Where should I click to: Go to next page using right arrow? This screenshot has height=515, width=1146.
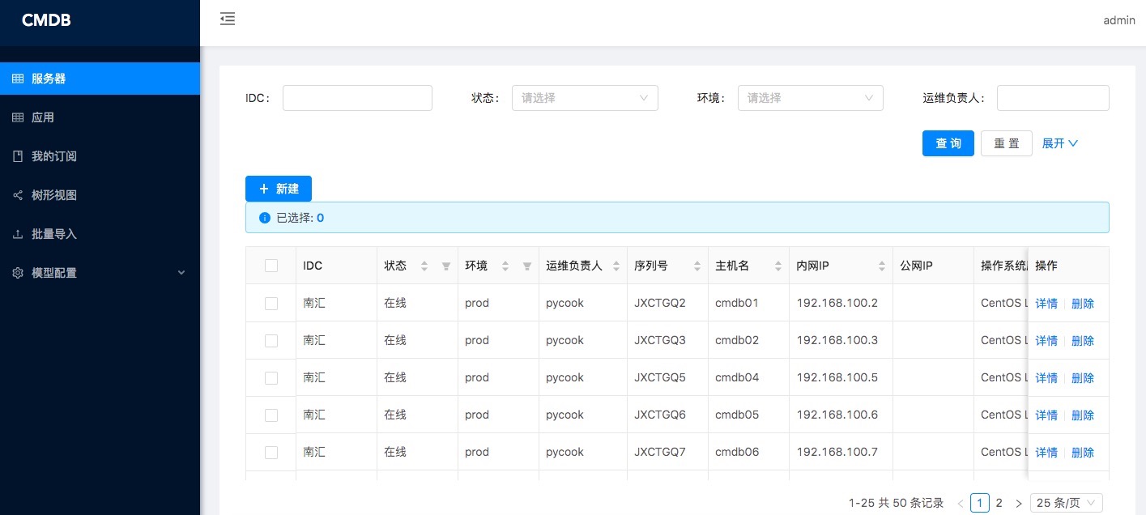(x=1018, y=504)
